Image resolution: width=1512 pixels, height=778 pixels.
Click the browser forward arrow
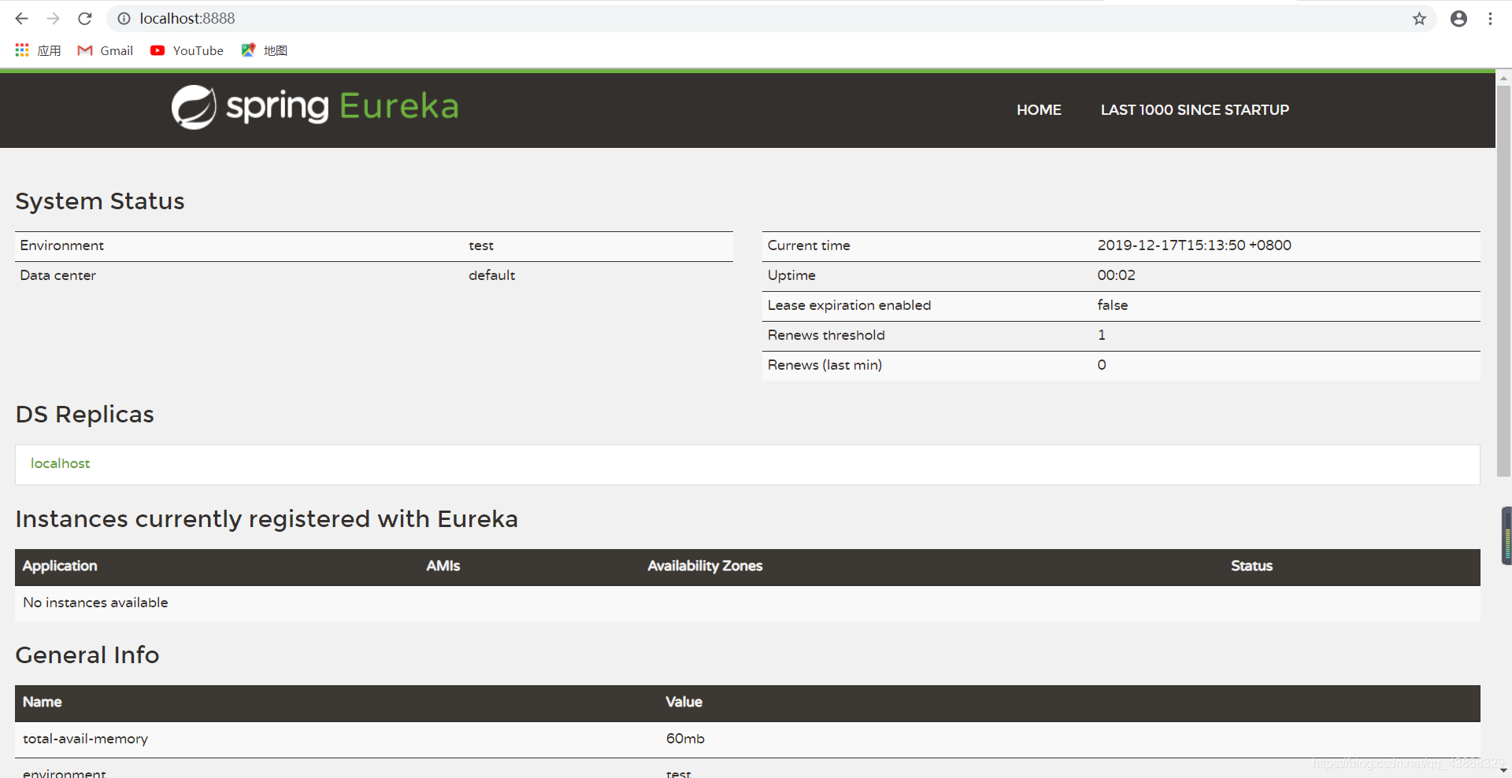pos(53,18)
